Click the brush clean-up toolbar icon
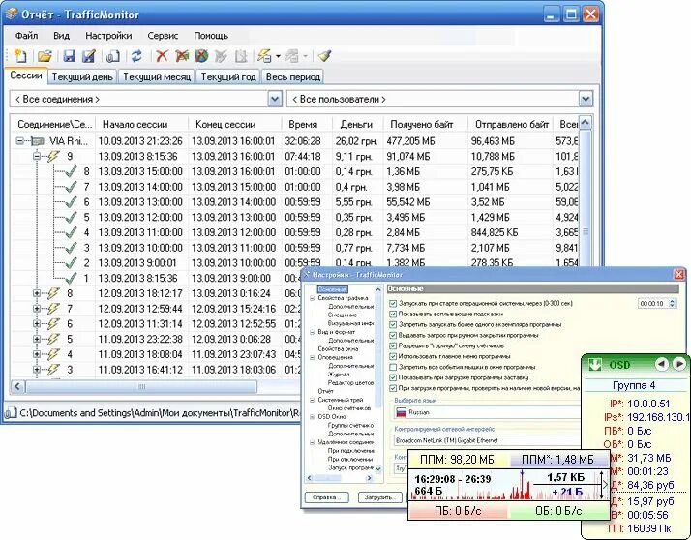The height and width of the screenshot is (540, 691). pos(324,56)
